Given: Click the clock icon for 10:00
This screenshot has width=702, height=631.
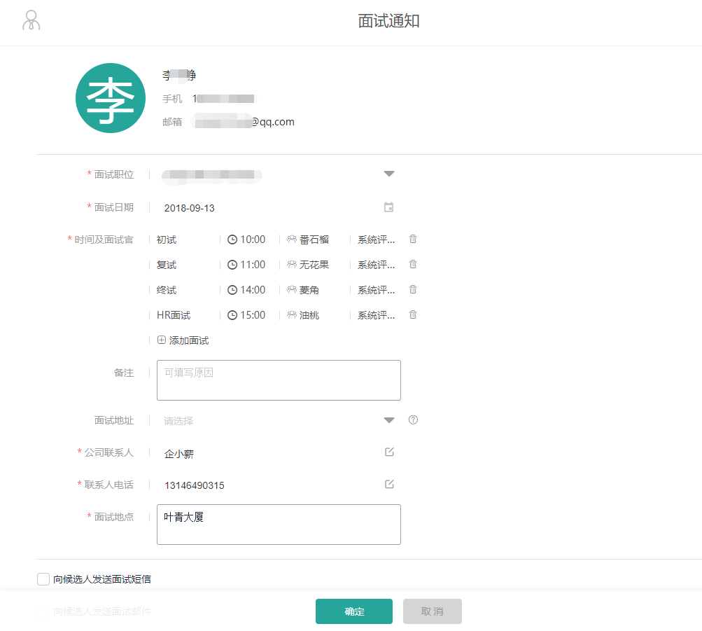Looking at the screenshot, I should (x=232, y=240).
